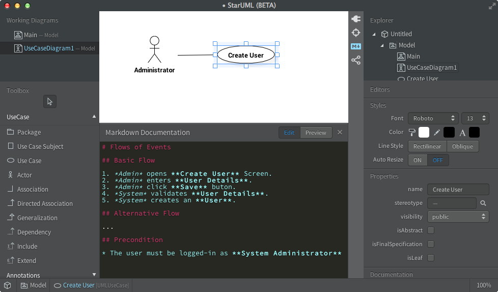
Task: Turn Auto Resize ON
Action: tap(418, 160)
